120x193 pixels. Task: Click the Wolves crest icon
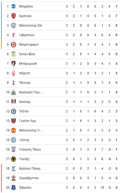point(14,159)
